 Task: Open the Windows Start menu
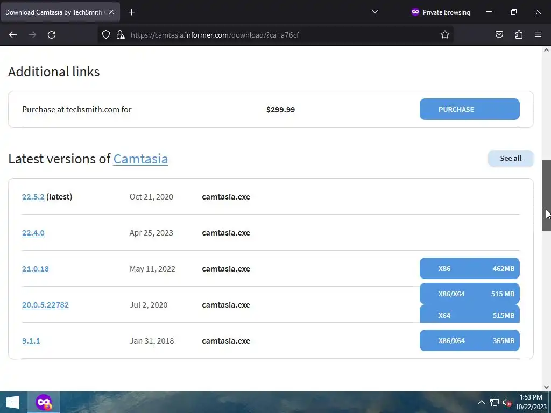click(x=13, y=402)
